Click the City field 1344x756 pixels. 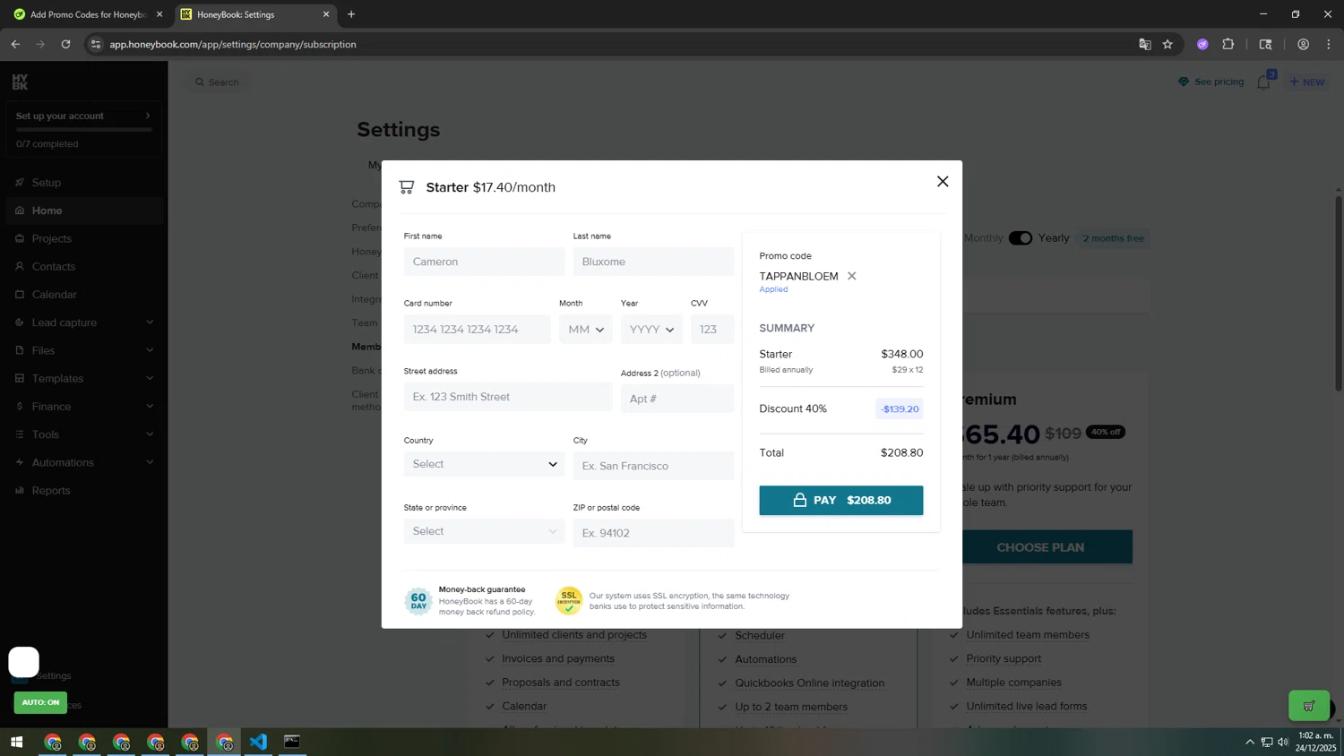[653, 466]
